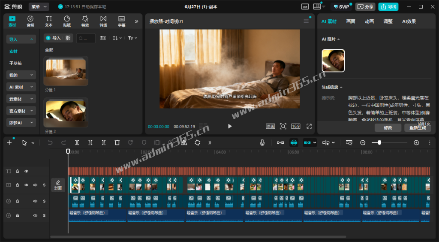Image resolution: width=439 pixels, height=242 pixels.
Task: Show more timeline tools via double chevron
Action: point(210,142)
